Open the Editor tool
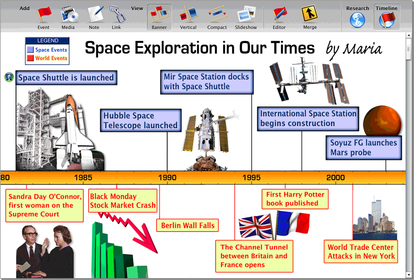Image resolution: width=414 pixels, height=280 pixels. pyautogui.click(x=279, y=15)
